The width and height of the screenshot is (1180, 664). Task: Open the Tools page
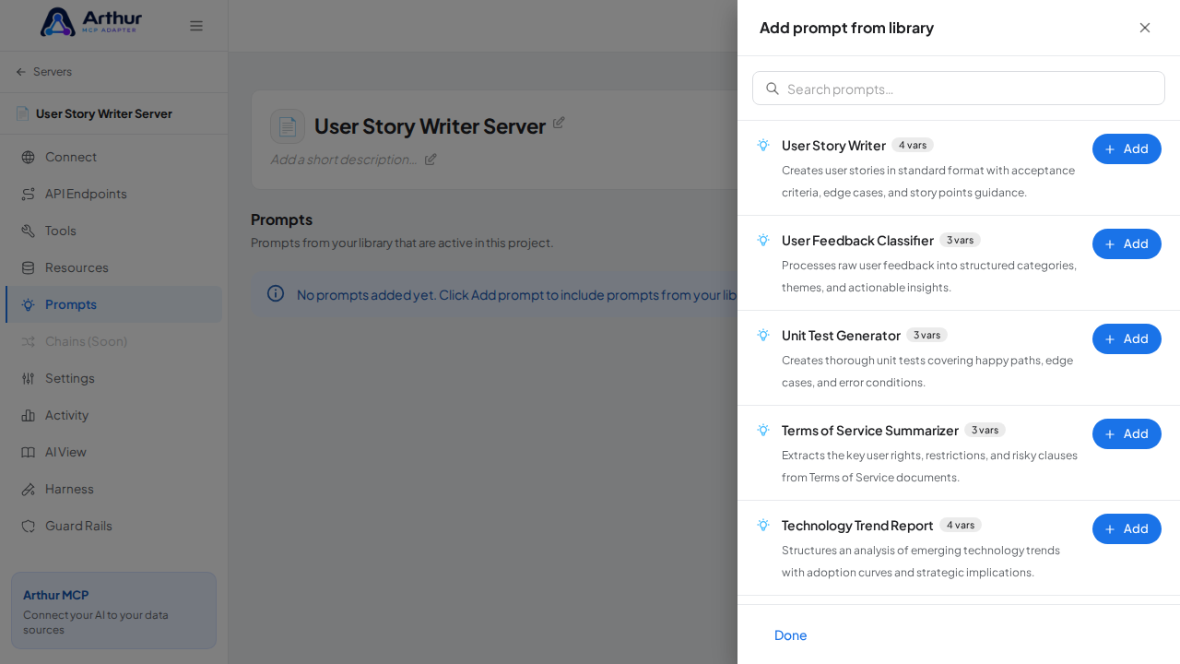(113, 231)
